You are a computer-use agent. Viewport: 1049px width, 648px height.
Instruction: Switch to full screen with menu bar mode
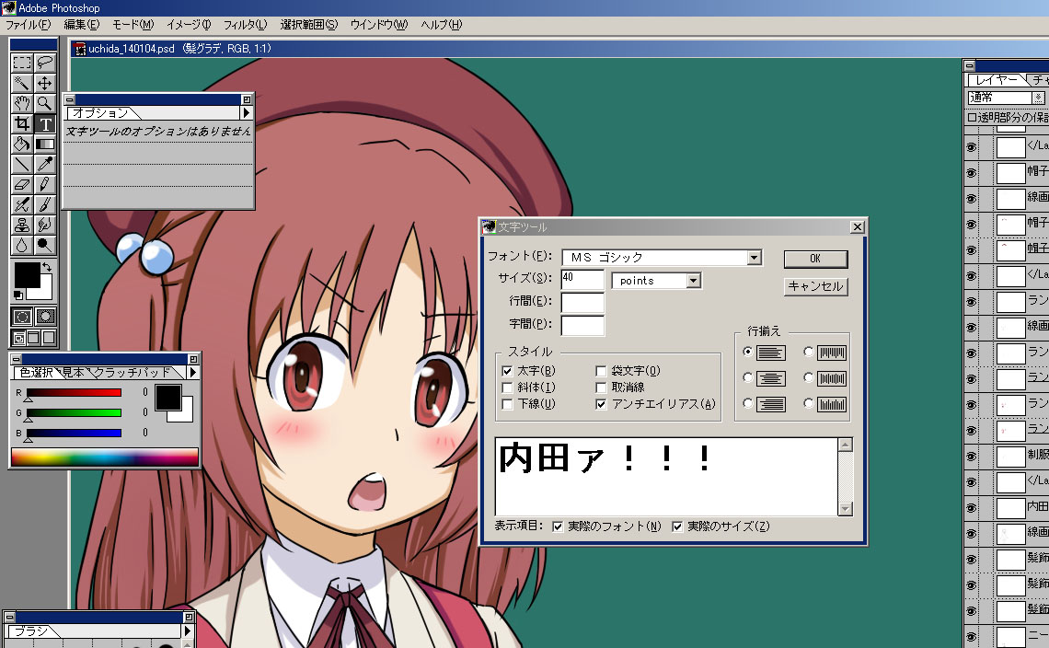pyautogui.click(x=33, y=338)
